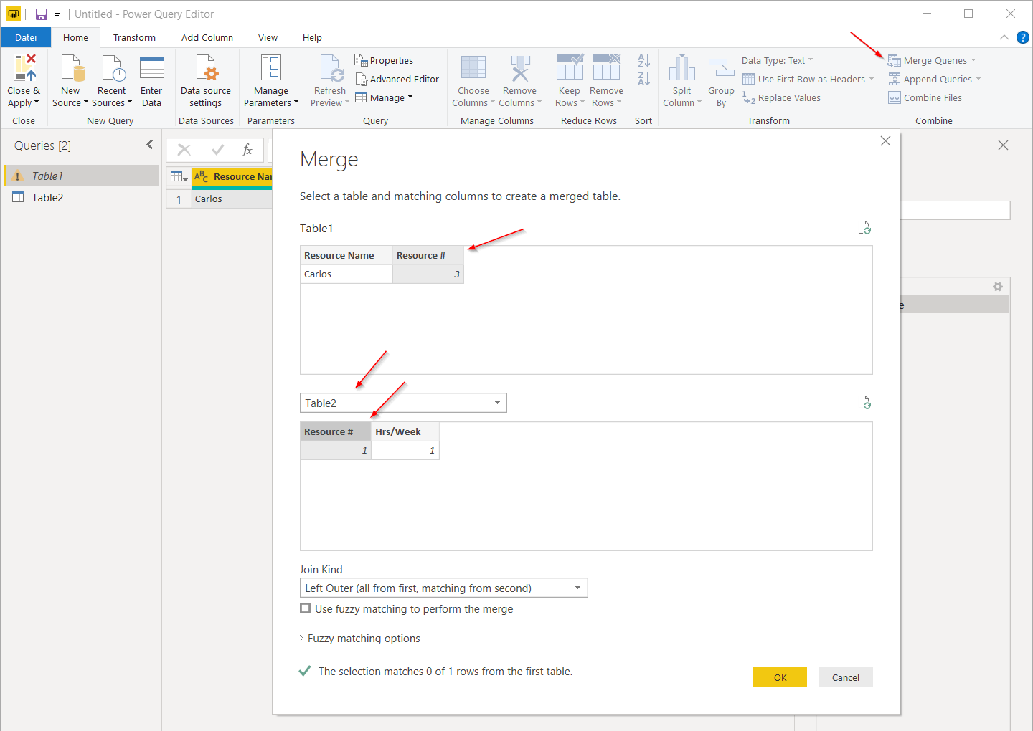Image resolution: width=1033 pixels, height=731 pixels.
Task: Open Enter Data table icon
Action: [151, 68]
